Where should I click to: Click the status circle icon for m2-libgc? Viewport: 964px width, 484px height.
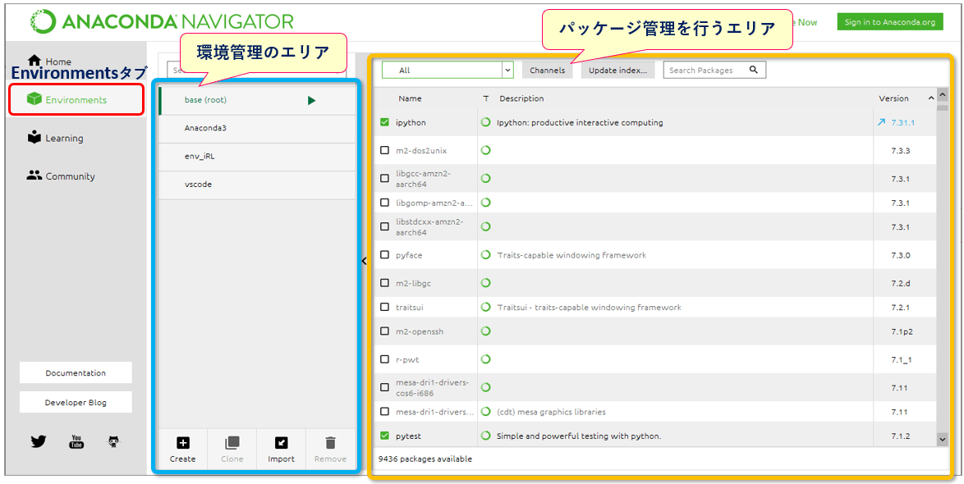pos(485,282)
